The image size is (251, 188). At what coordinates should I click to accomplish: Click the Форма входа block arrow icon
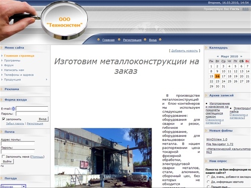coord(2,100)
